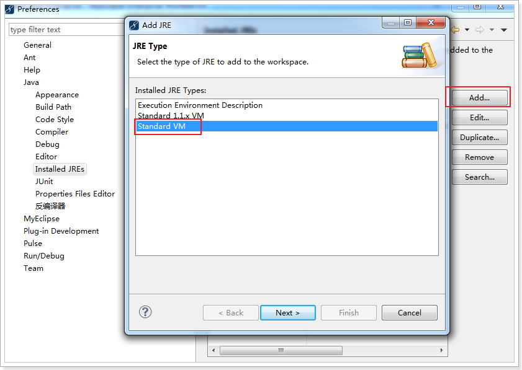Image resolution: width=522 pixels, height=370 pixels.
Task: Click the Add... button
Action: [479, 98]
